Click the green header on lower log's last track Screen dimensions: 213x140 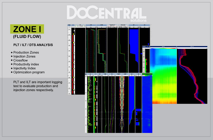[147, 74]
